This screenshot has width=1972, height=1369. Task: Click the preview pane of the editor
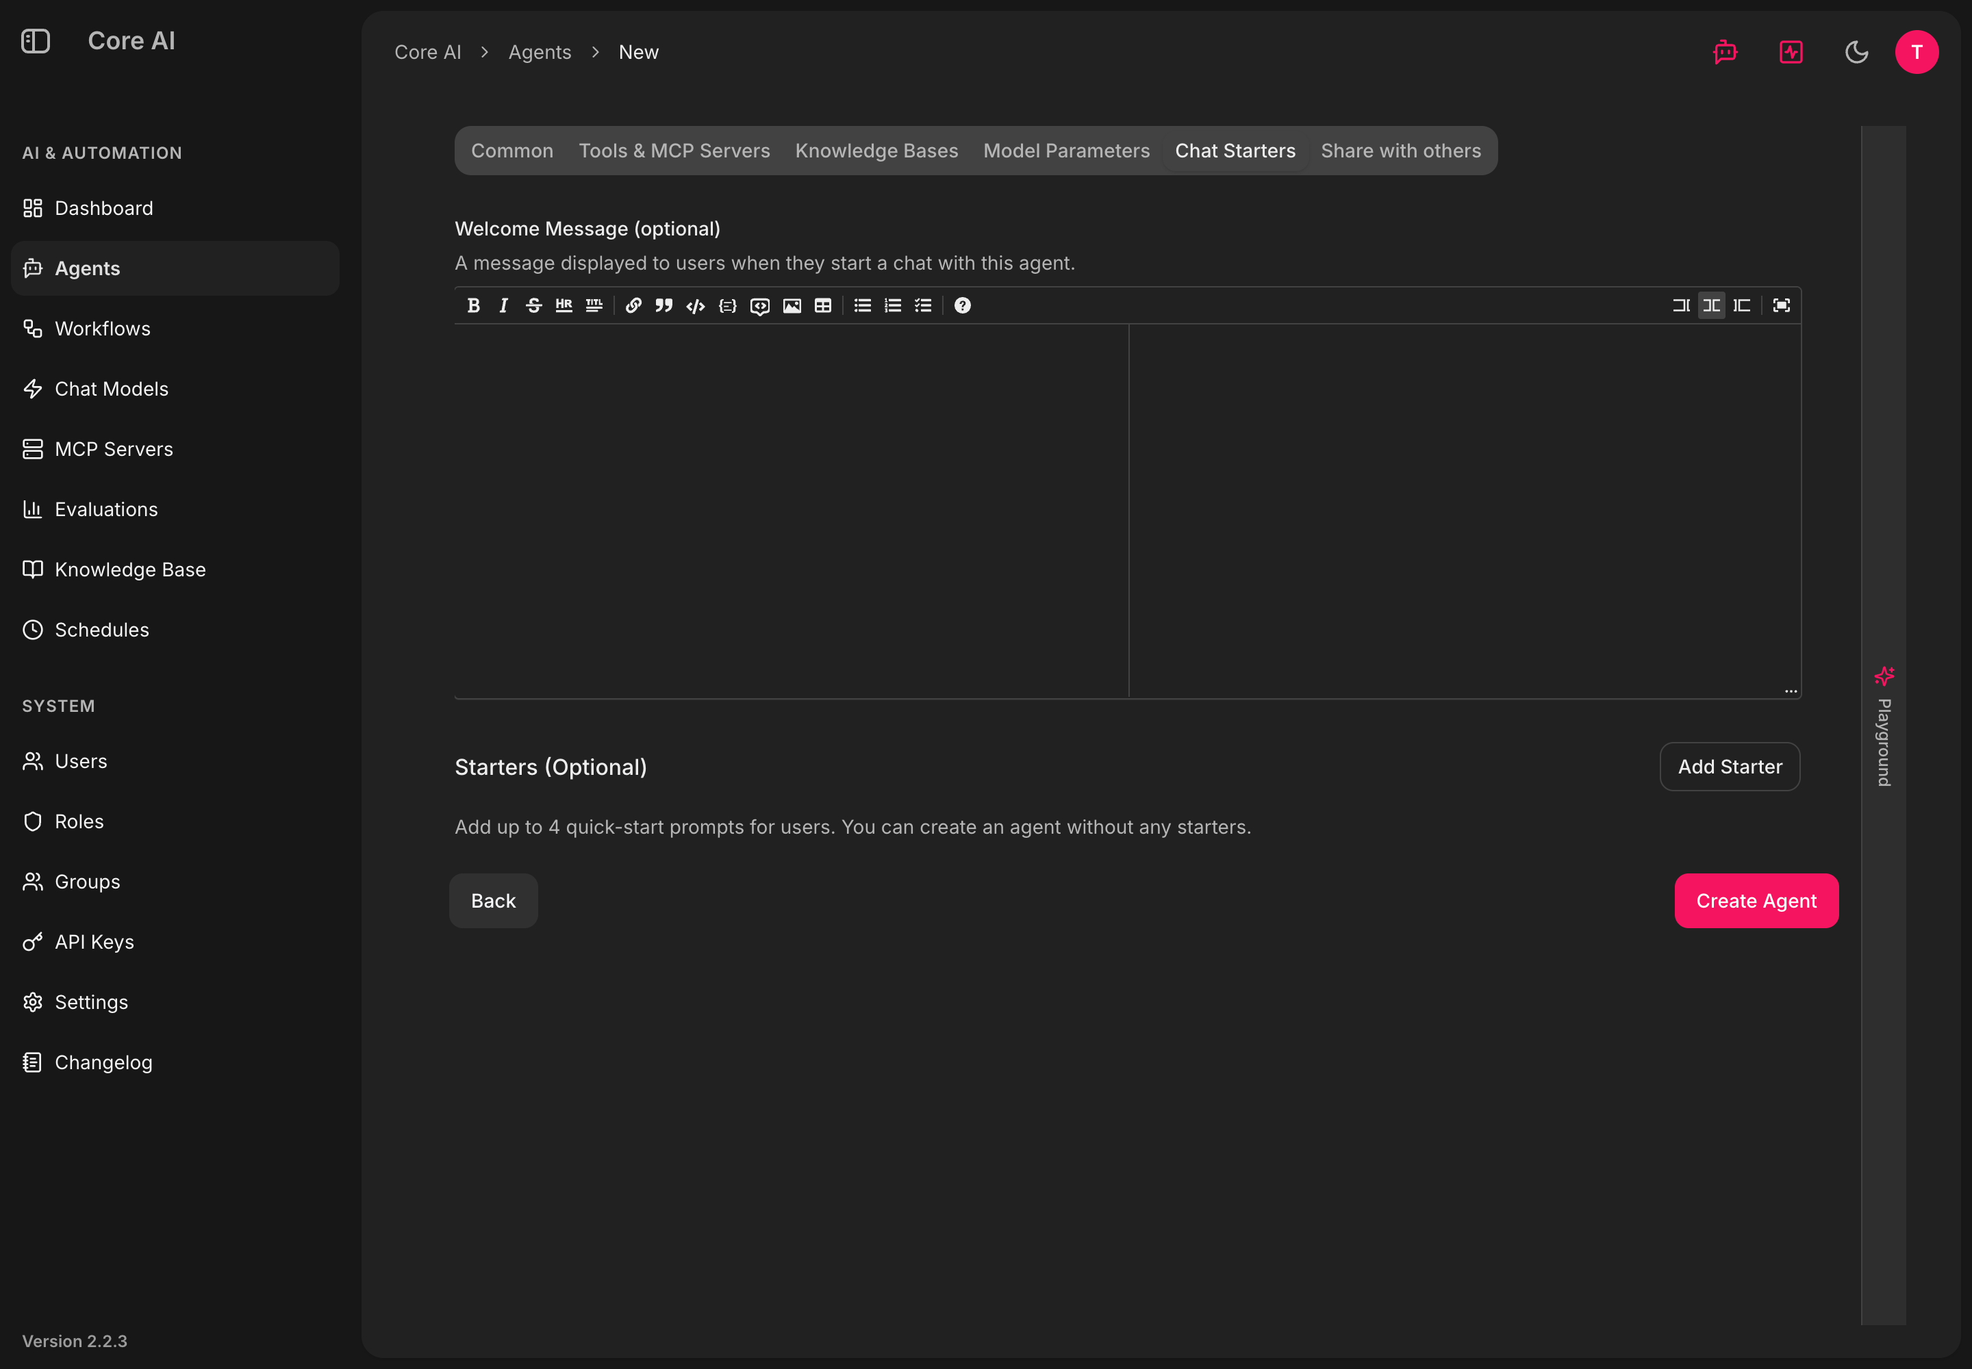(x=1464, y=511)
